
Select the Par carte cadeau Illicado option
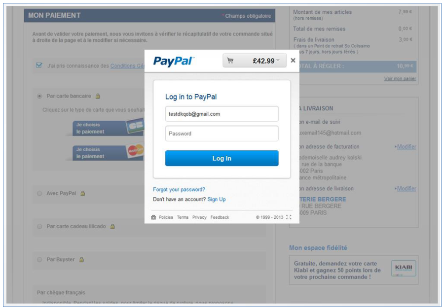(39, 226)
